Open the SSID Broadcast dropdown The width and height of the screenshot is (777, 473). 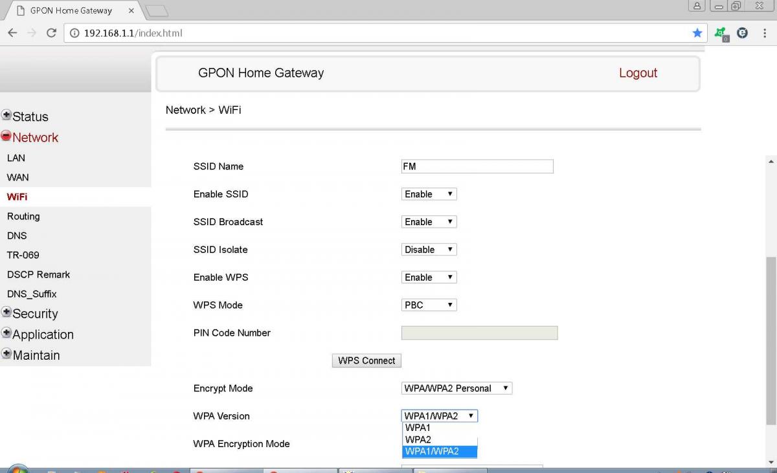429,222
